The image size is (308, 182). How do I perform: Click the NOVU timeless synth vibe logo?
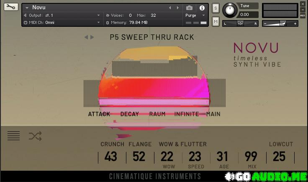(x=257, y=55)
